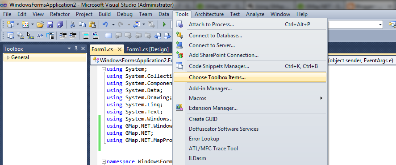Select the Form1.cs code tab
The width and height of the screenshot is (396, 165).
102,49
